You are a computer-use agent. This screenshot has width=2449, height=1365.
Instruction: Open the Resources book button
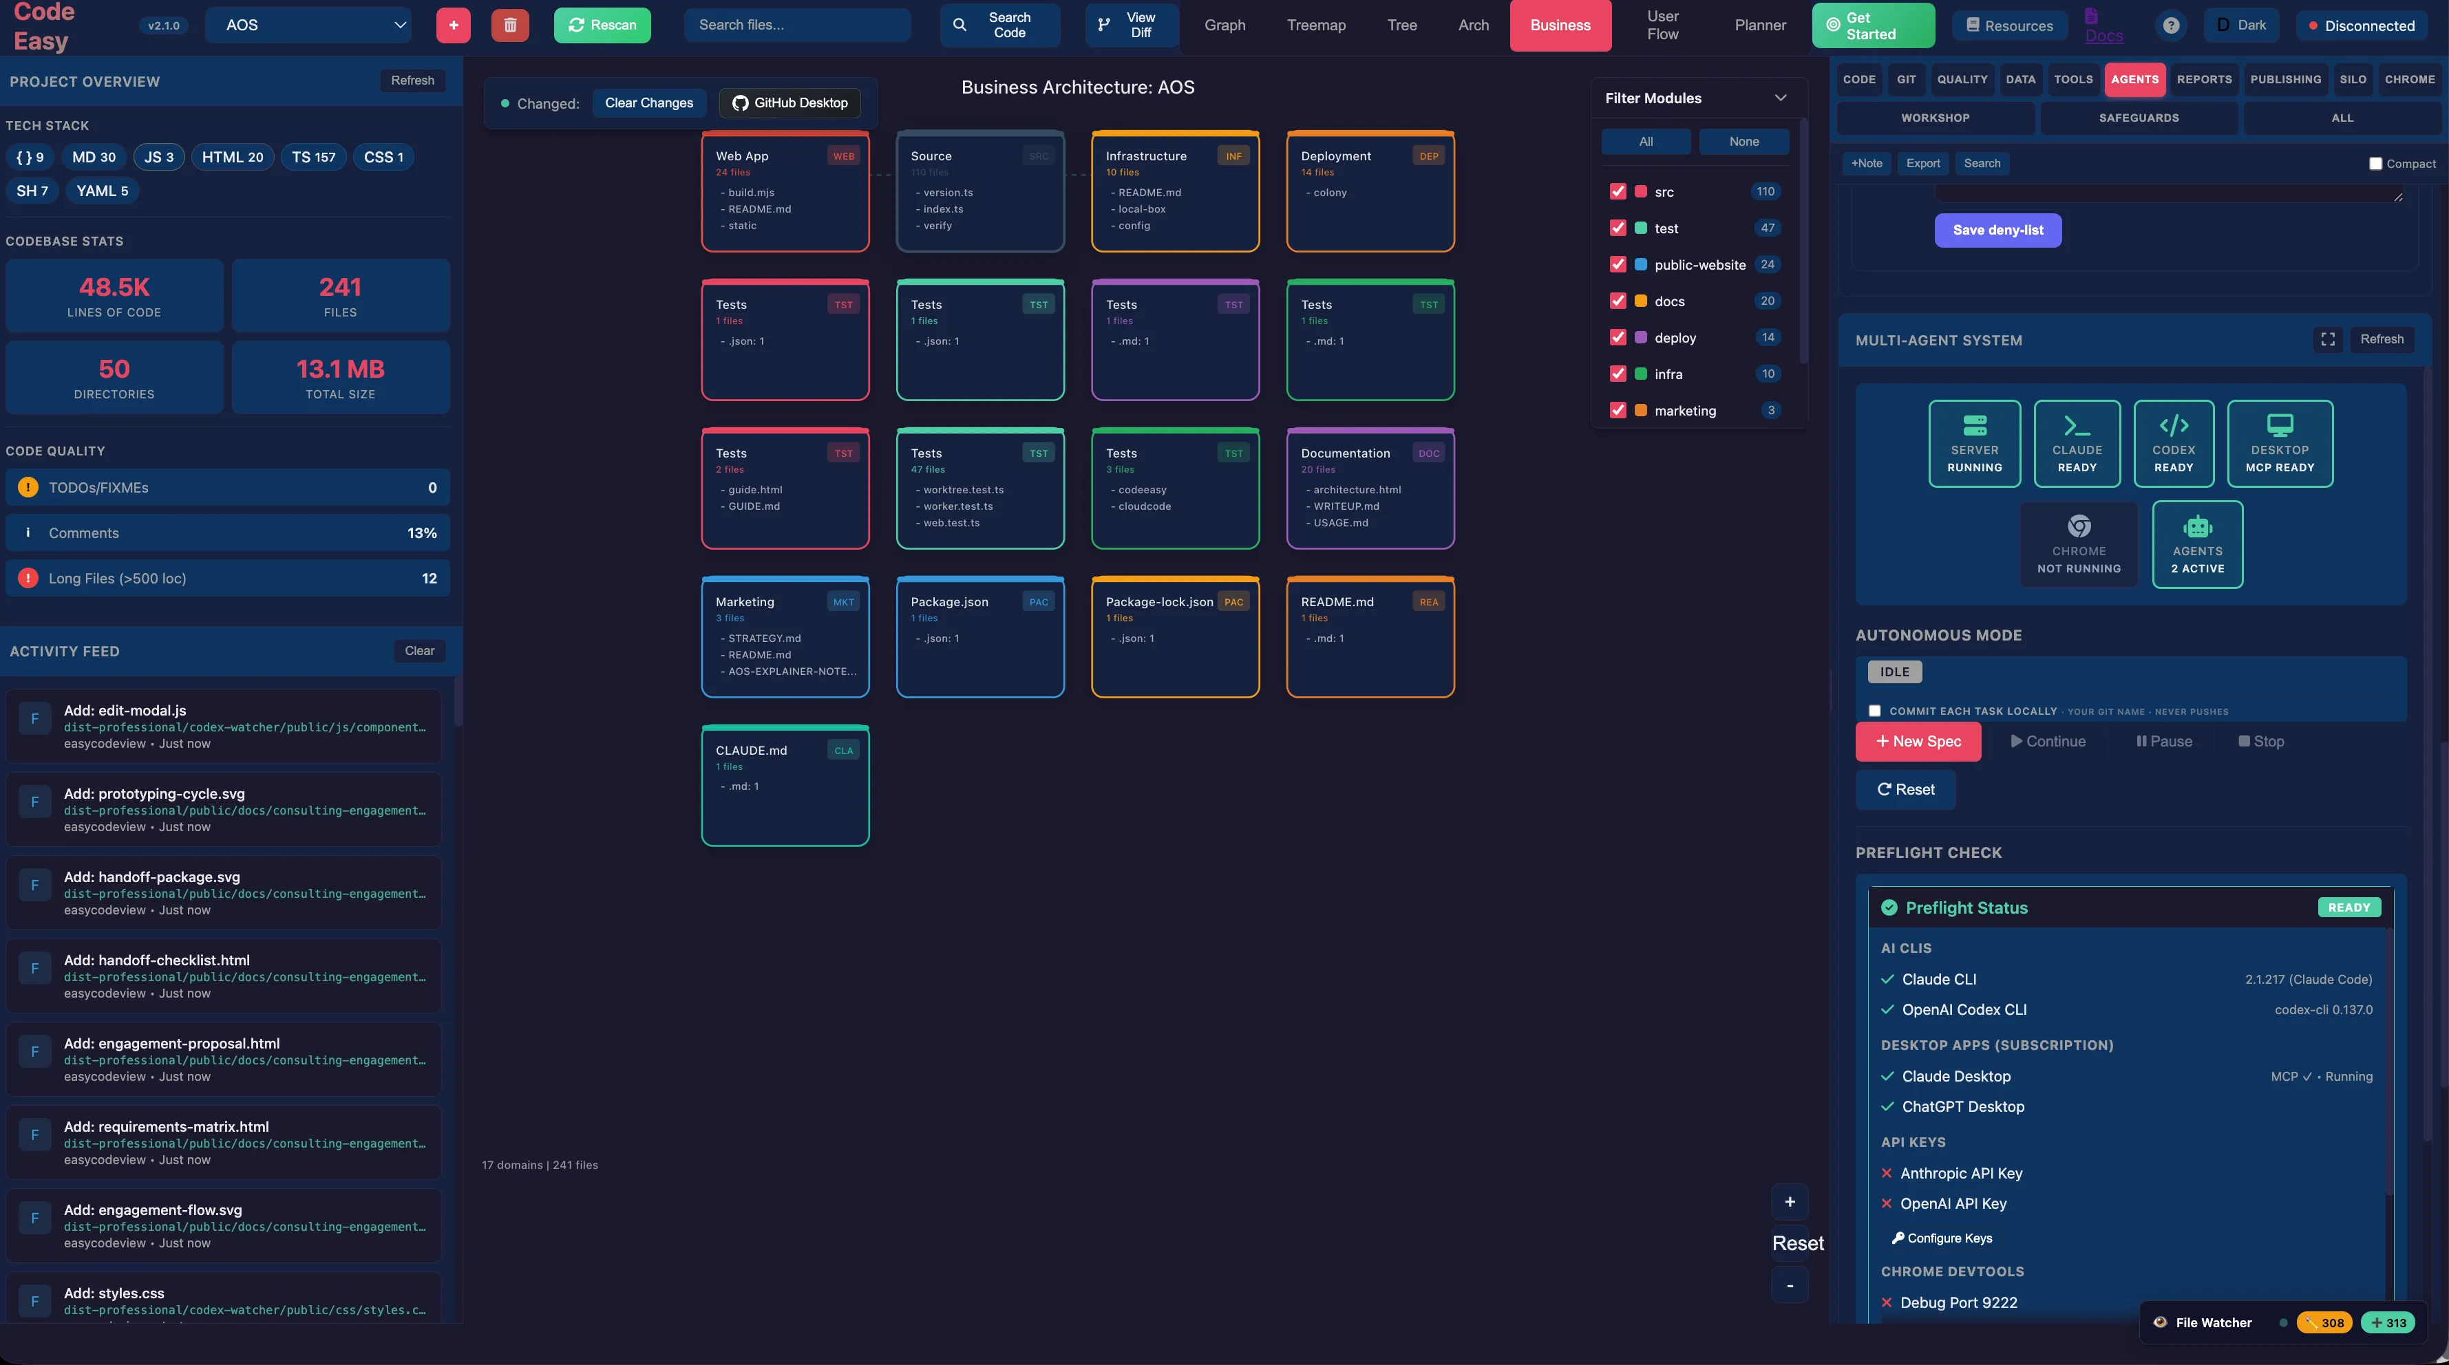click(x=2008, y=25)
